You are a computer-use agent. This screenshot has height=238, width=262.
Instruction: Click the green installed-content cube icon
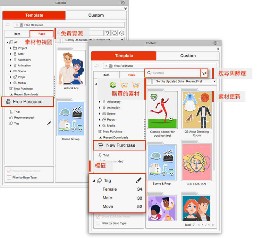coord(112,85)
